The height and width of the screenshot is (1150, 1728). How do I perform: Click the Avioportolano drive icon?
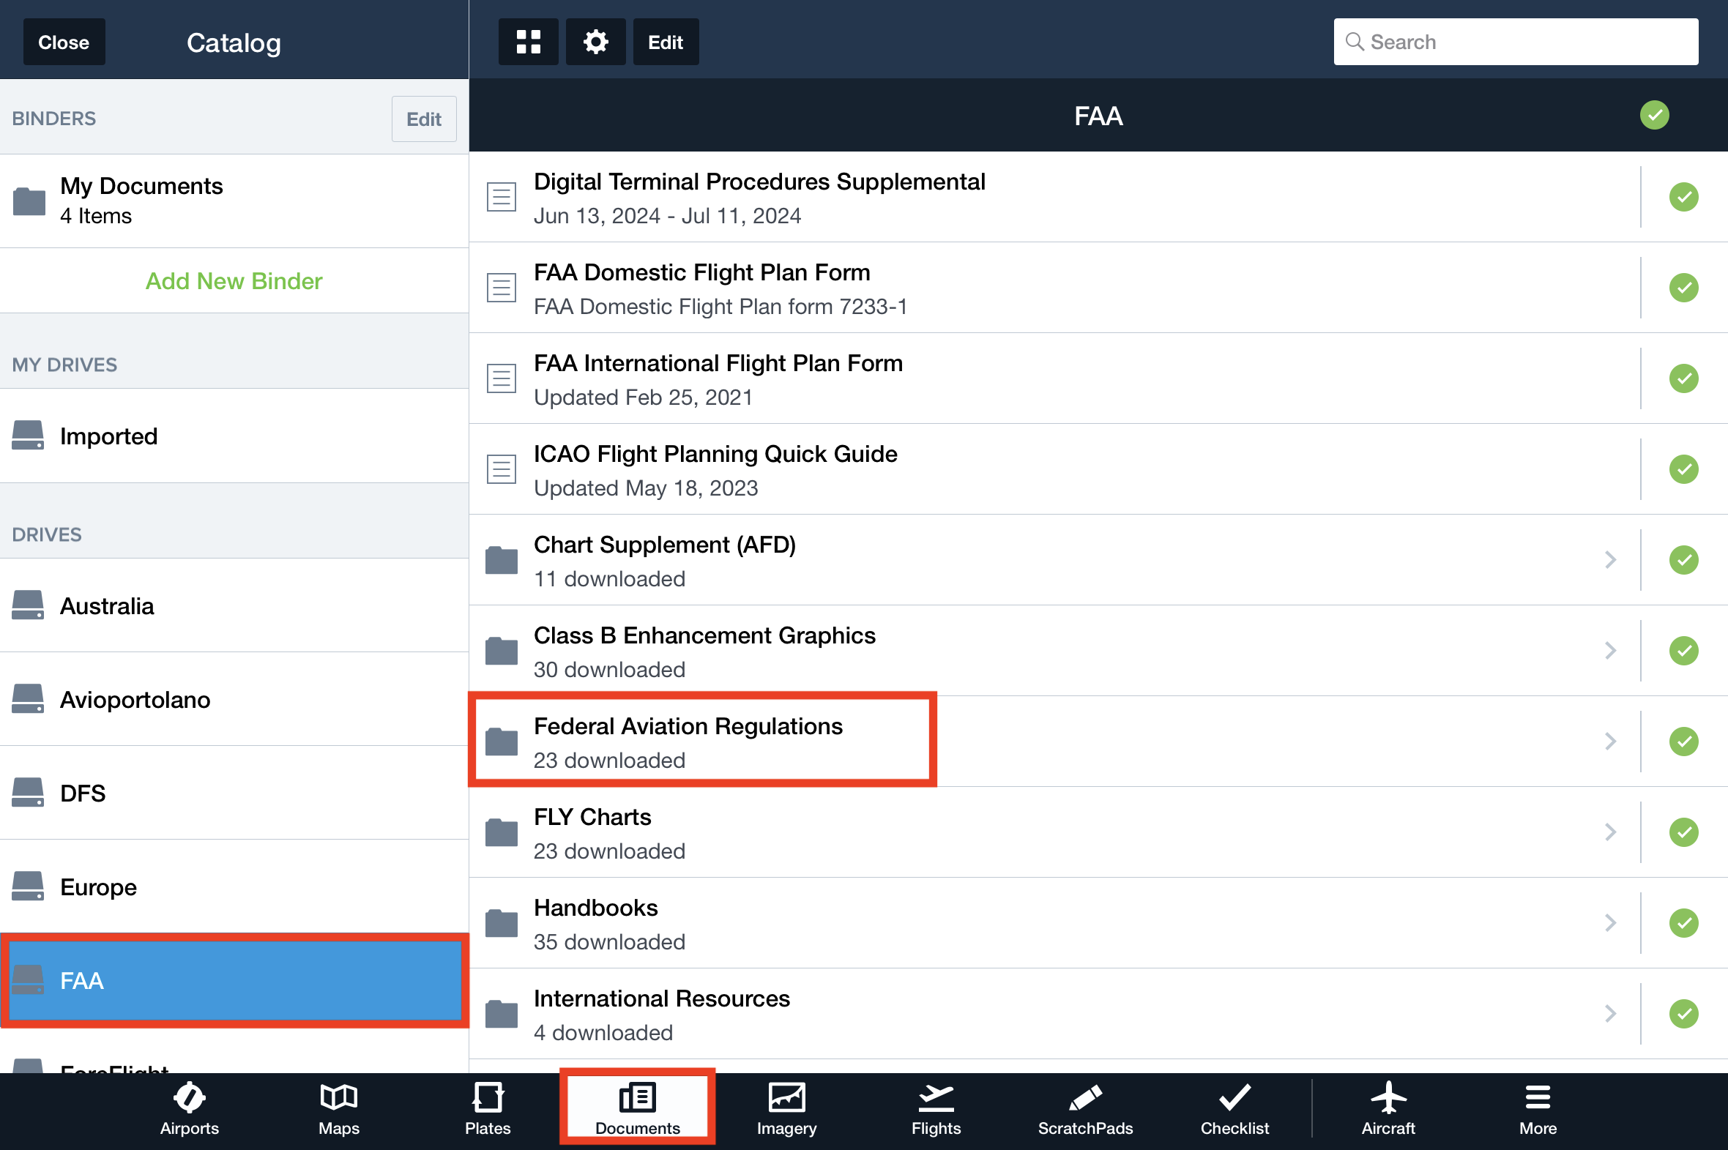[x=28, y=699]
